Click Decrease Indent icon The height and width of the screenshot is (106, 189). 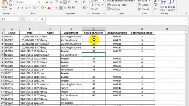69,8
